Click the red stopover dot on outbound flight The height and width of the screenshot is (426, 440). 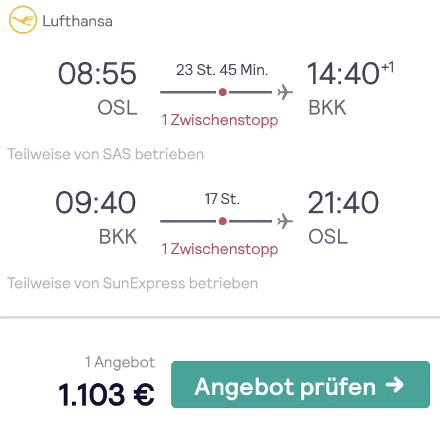(223, 92)
